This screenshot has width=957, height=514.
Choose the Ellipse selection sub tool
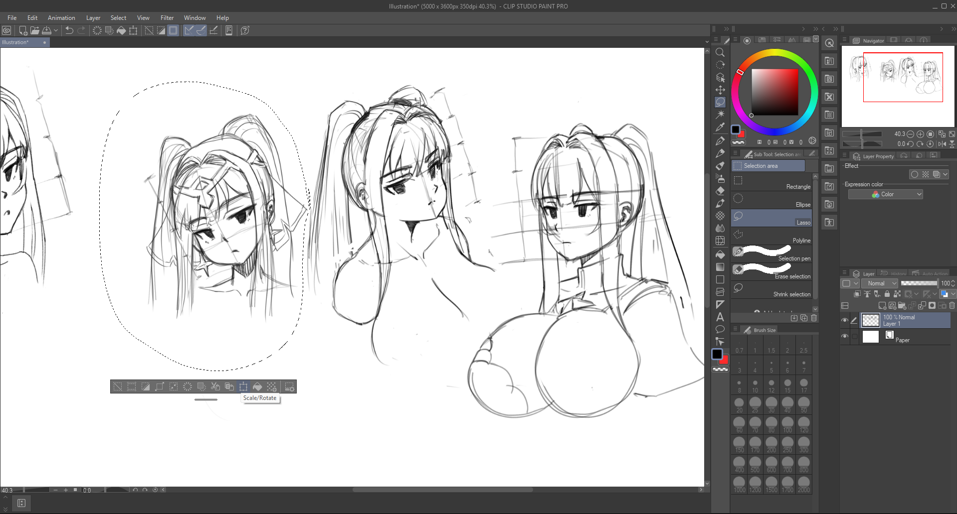tap(771, 200)
